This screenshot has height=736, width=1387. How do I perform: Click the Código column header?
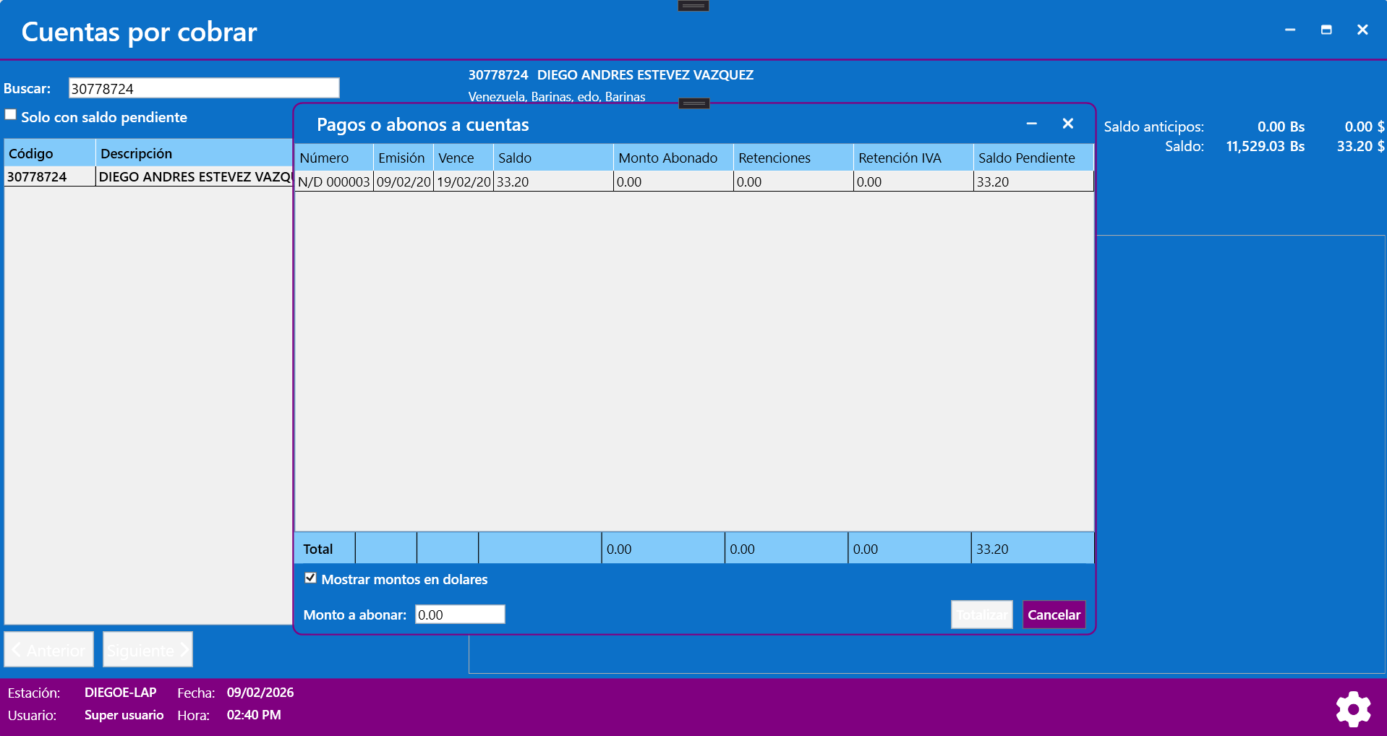[49, 153]
